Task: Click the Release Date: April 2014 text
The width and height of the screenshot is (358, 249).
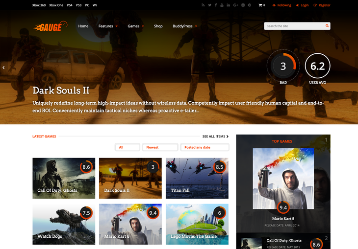Action: click(x=282, y=226)
